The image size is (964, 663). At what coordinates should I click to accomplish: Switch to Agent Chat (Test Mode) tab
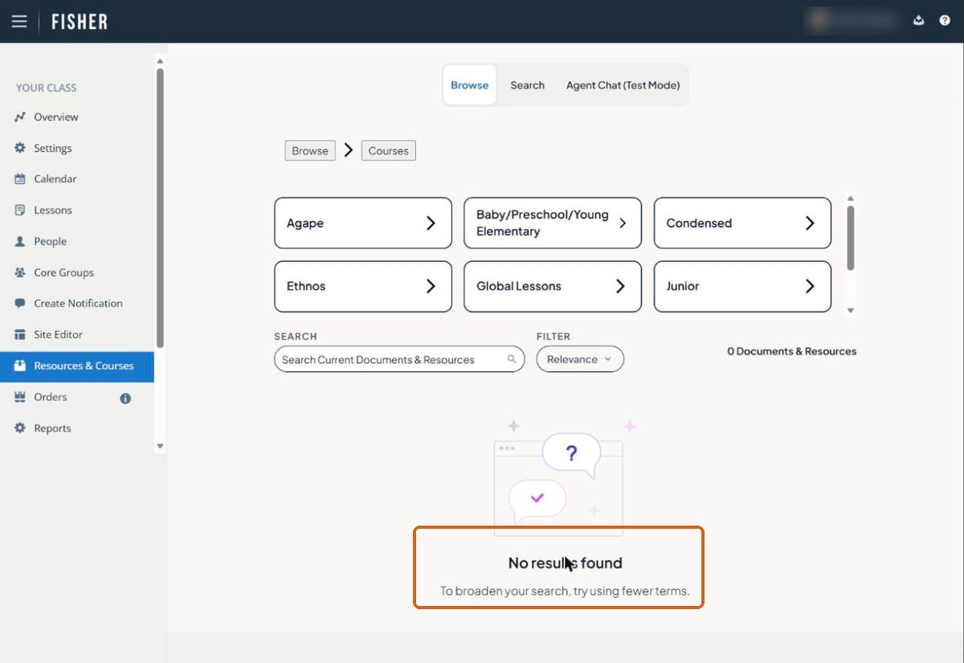coord(623,85)
